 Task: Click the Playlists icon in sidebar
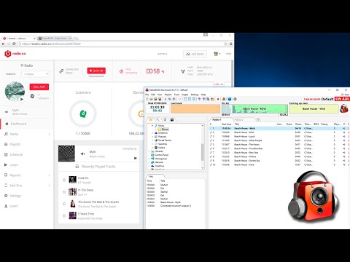tap(6, 144)
